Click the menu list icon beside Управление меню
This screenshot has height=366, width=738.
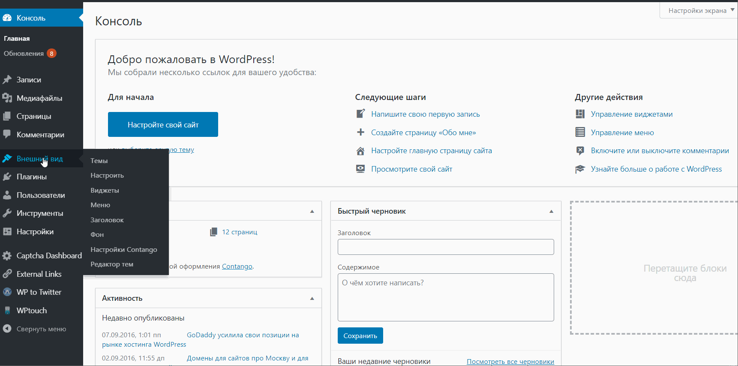[x=580, y=132]
